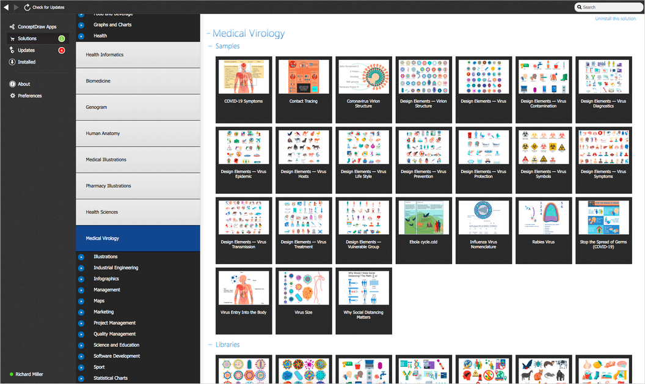Click the red Updates count badge

coord(62,50)
